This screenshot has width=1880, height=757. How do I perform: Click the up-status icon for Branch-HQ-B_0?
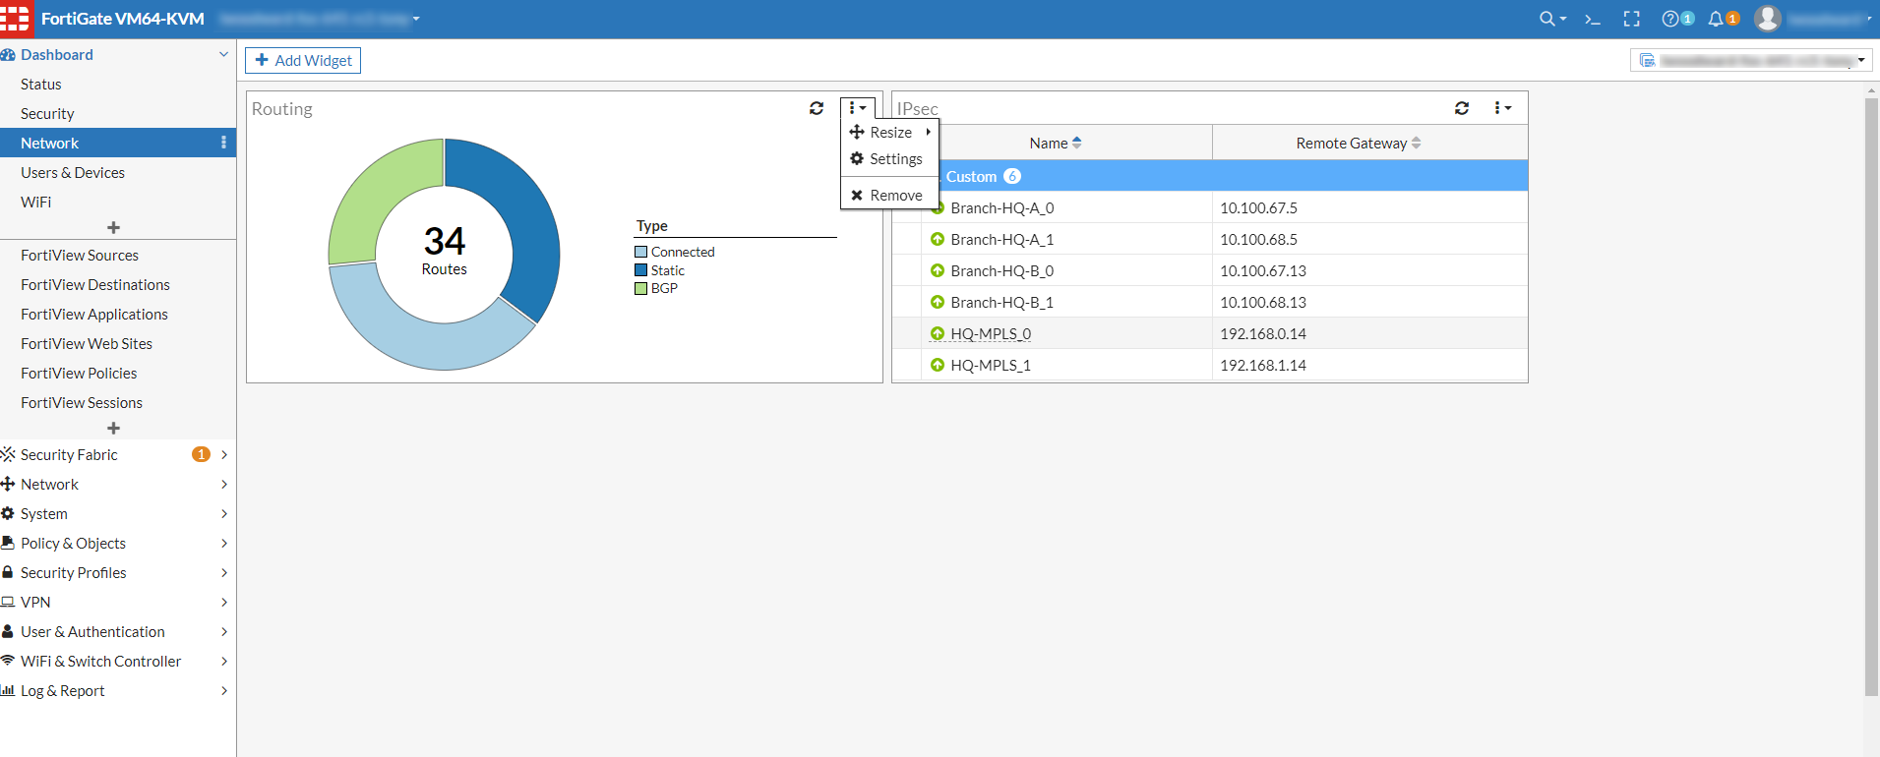[x=938, y=270]
